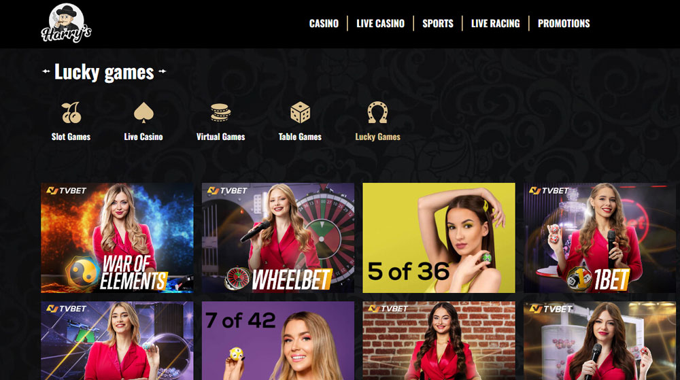
Task: Open the 1Bet game thumbnail
Action: pos(600,238)
